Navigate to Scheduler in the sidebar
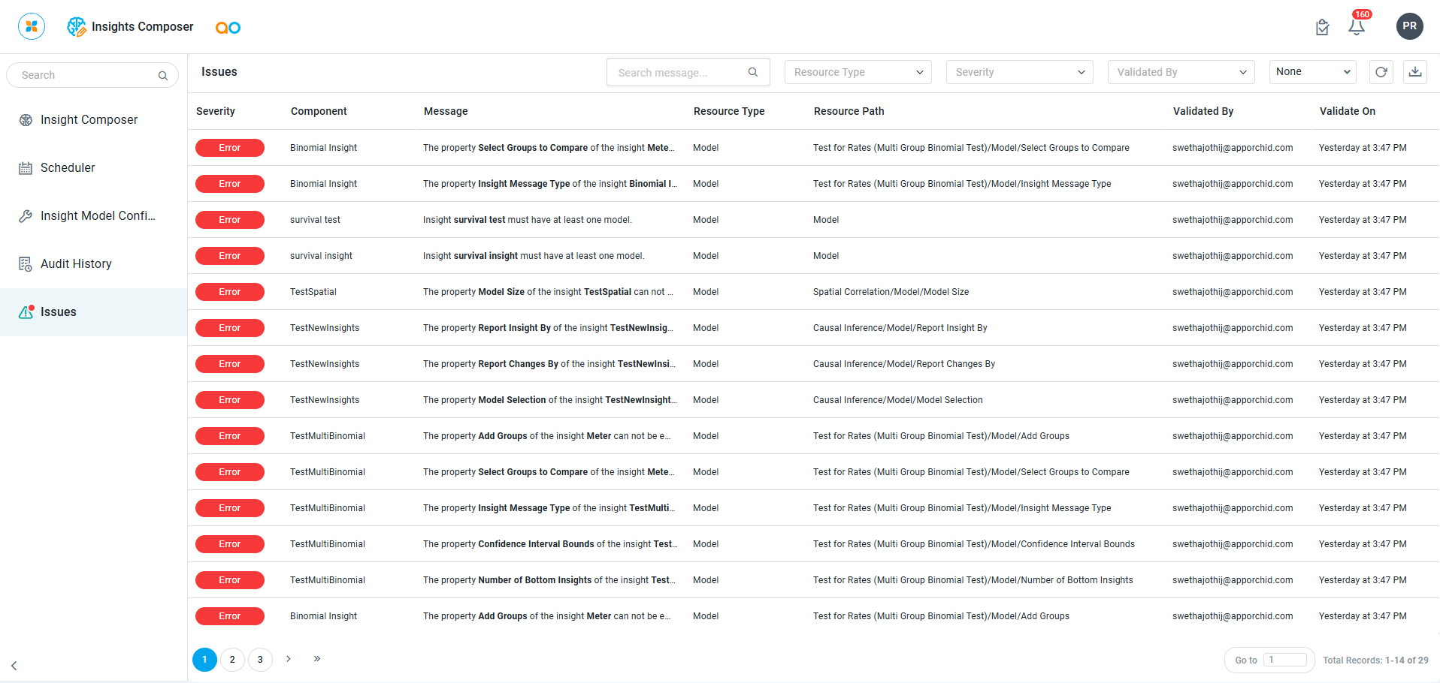 coord(68,168)
